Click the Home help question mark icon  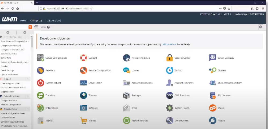click(x=48, y=27)
